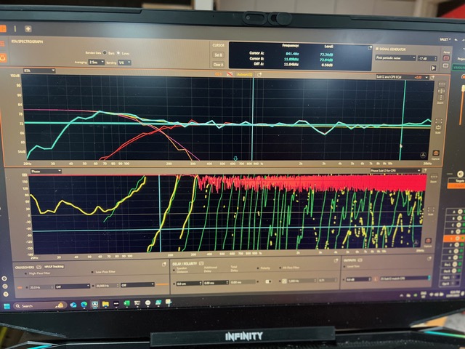Click the plus icon in top toolbar

coord(28,28)
